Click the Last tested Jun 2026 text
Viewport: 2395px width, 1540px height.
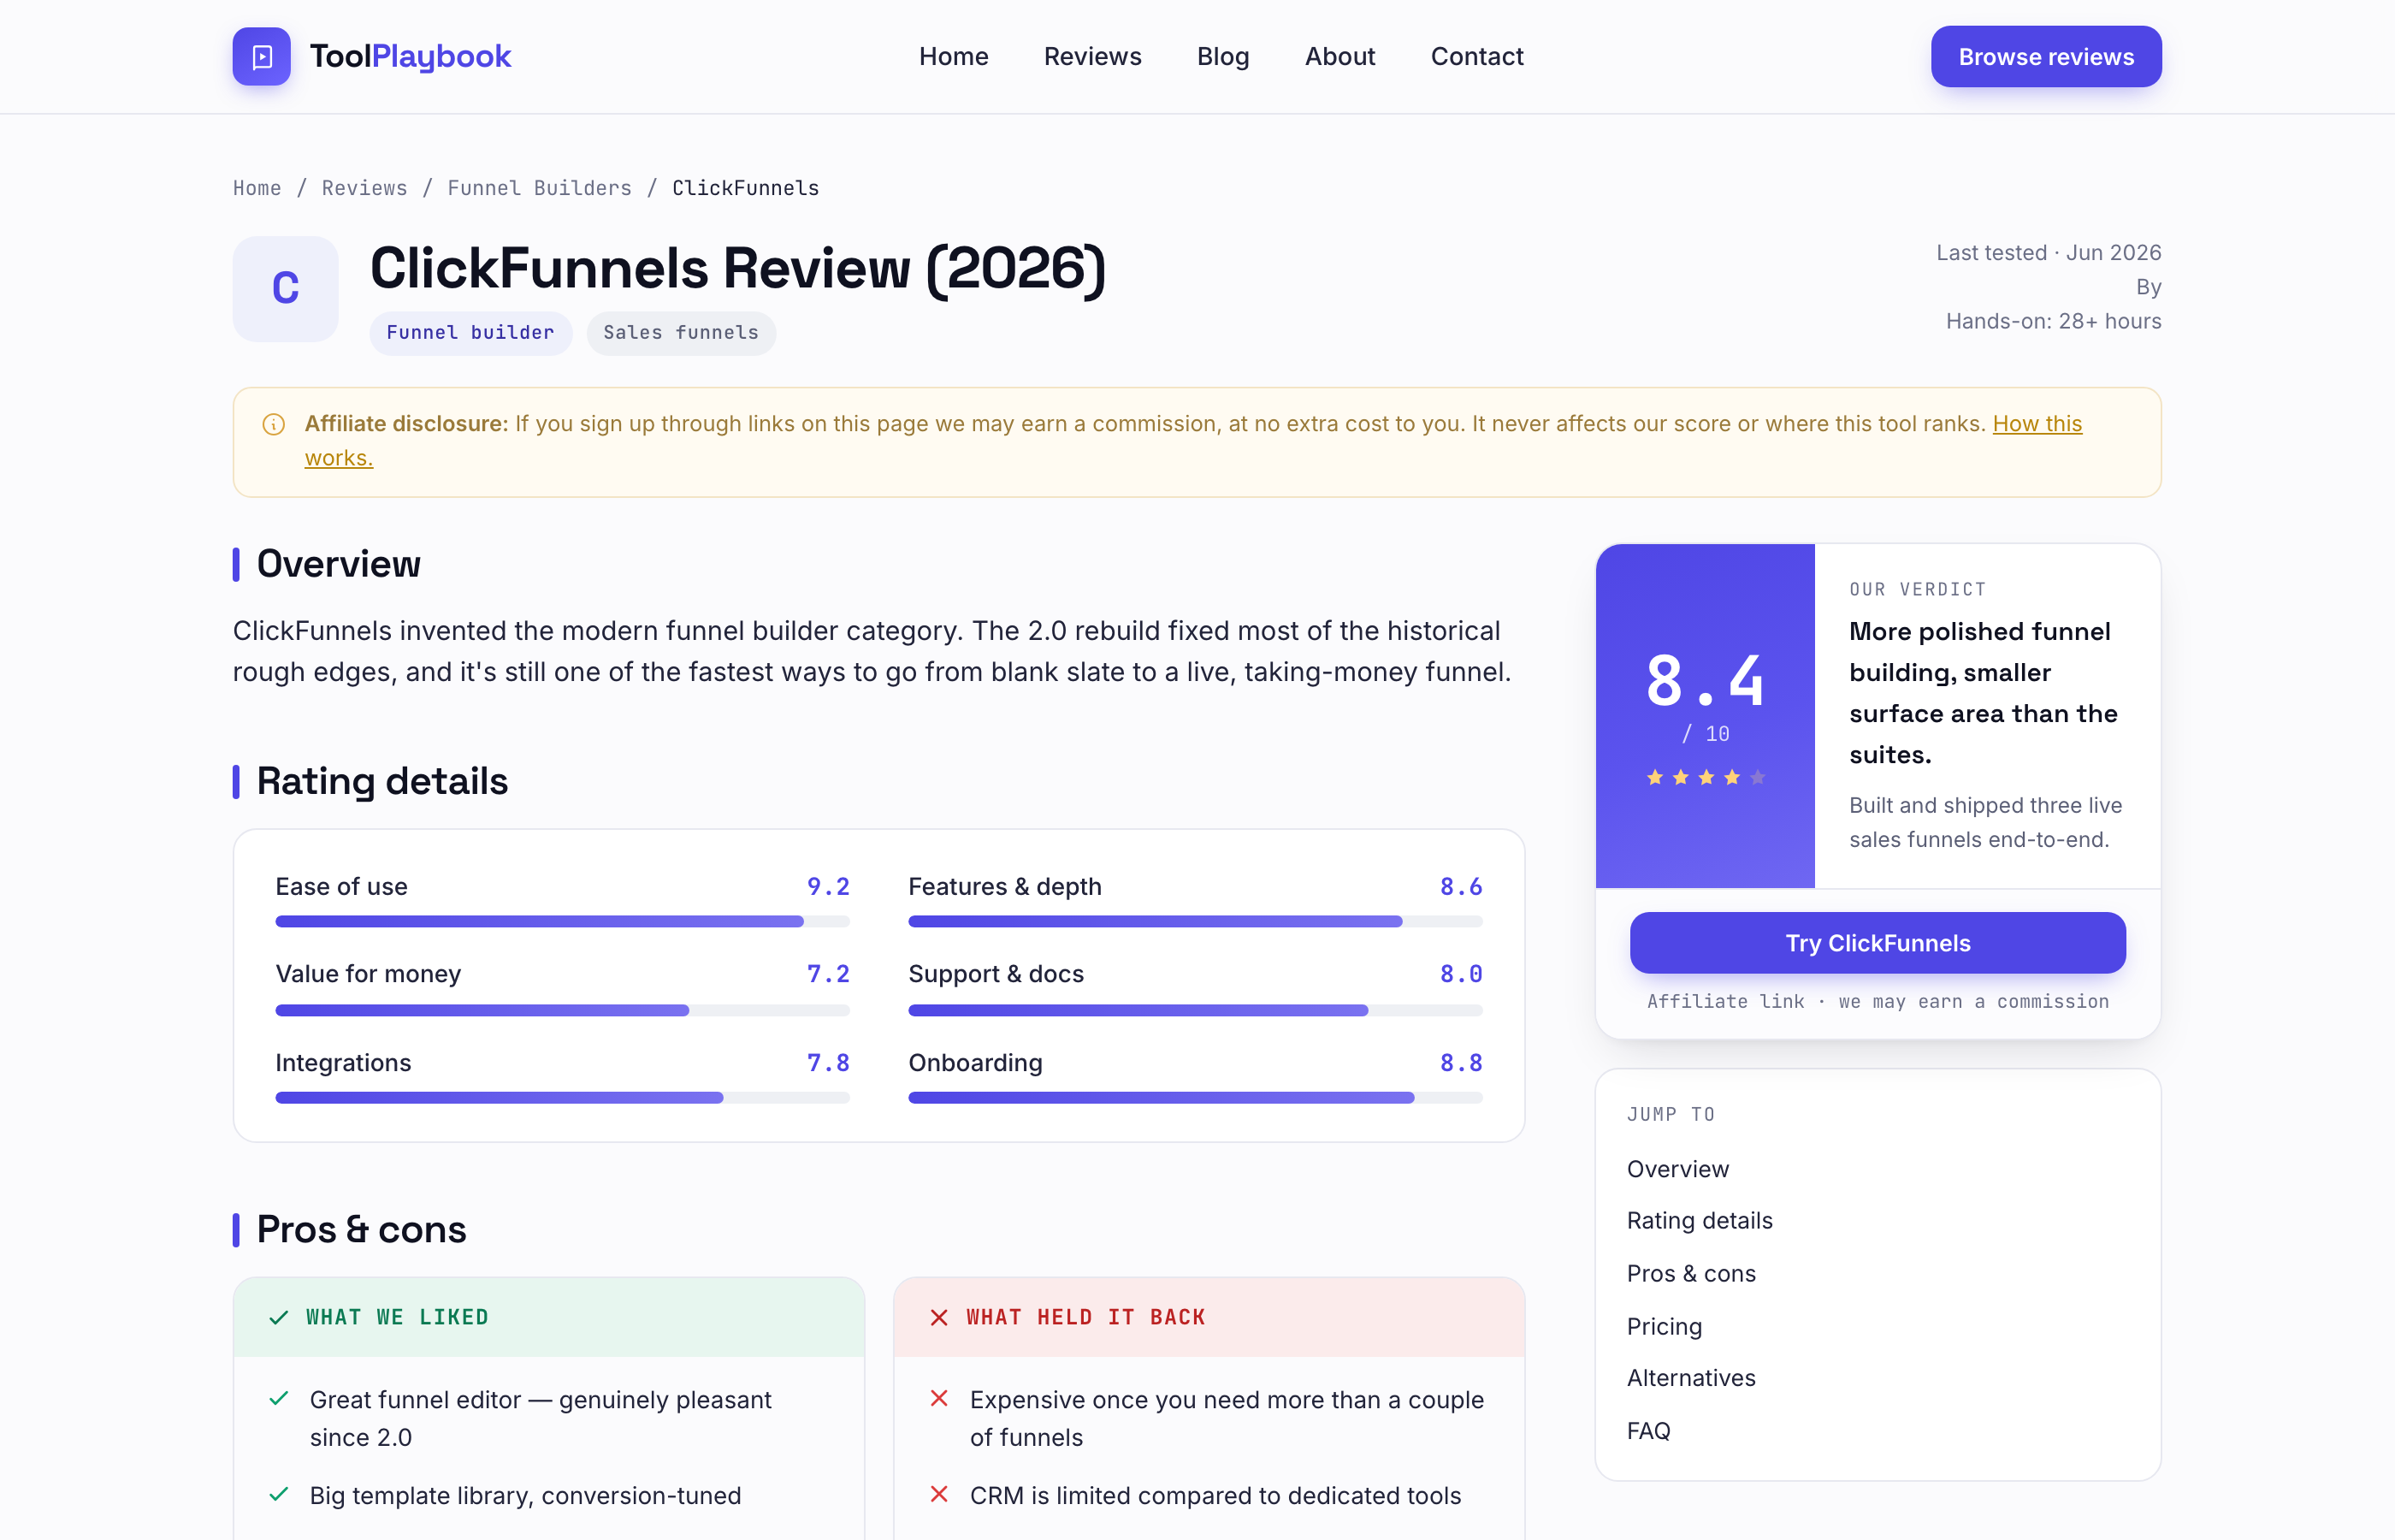point(2048,252)
